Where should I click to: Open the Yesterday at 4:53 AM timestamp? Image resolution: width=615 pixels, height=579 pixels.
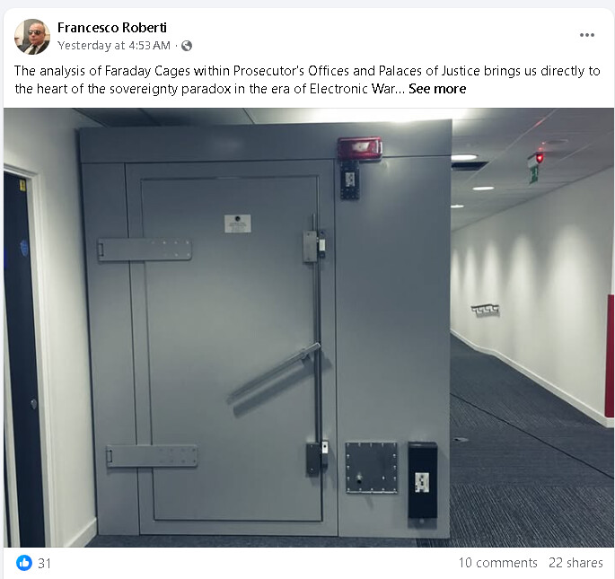[114, 46]
